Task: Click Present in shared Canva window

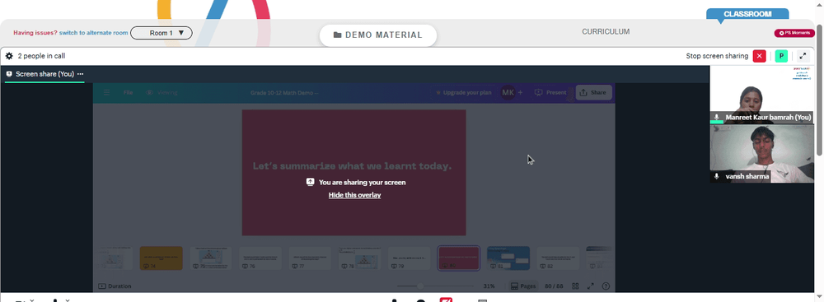Action: [550, 92]
